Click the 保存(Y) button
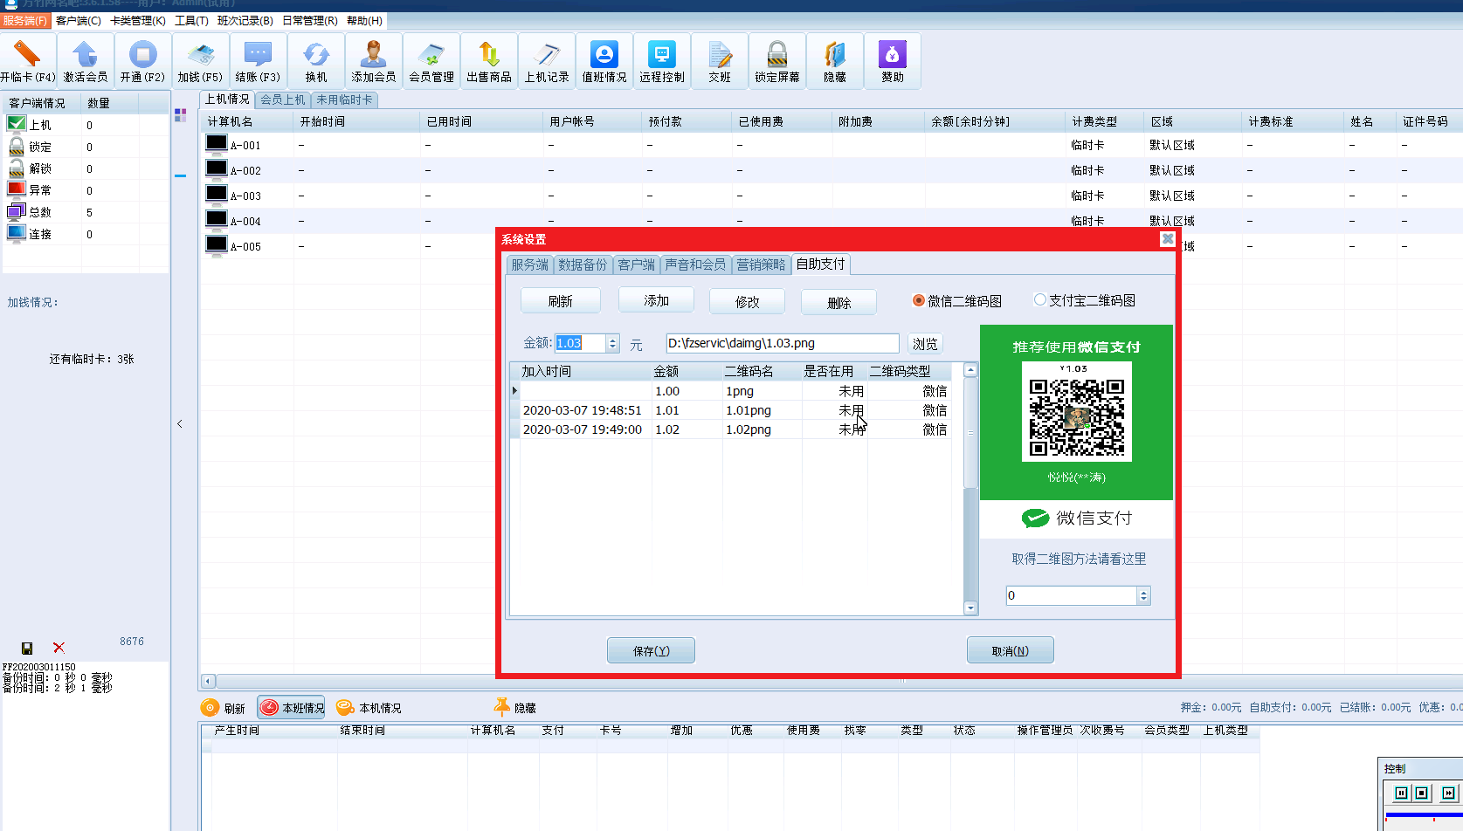Viewport: 1463px width, 831px height. pyautogui.click(x=651, y=650)
